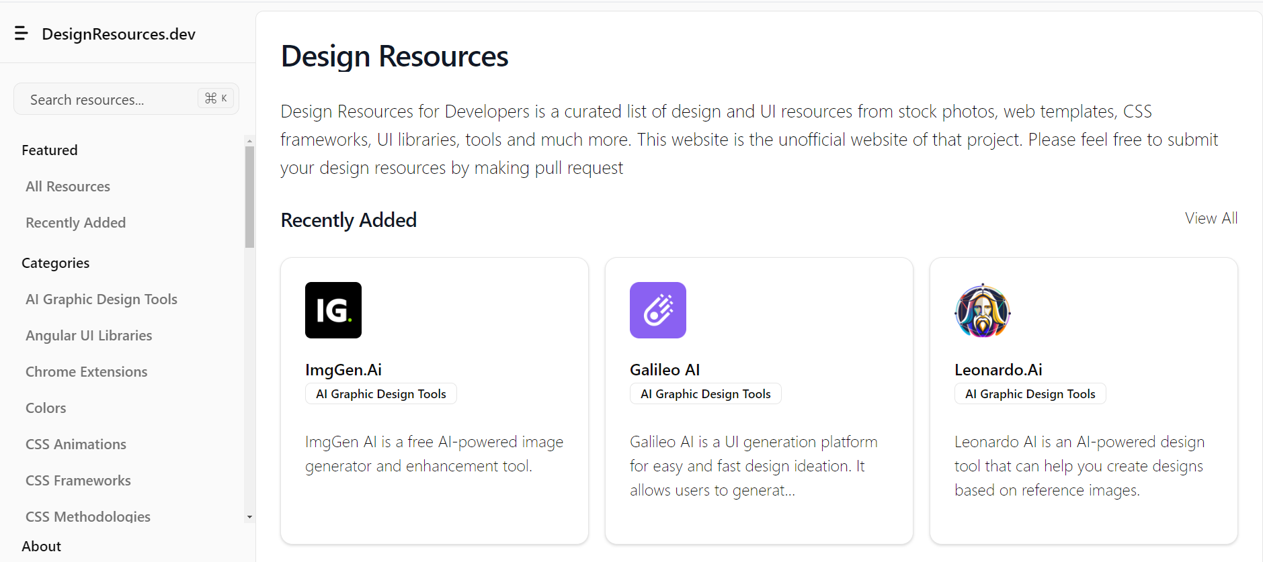Screen dimensions: 1263x562
Task: Click AI Graphic Design Tools tag on Galileo AI
Action: click(x=706, y=394)
